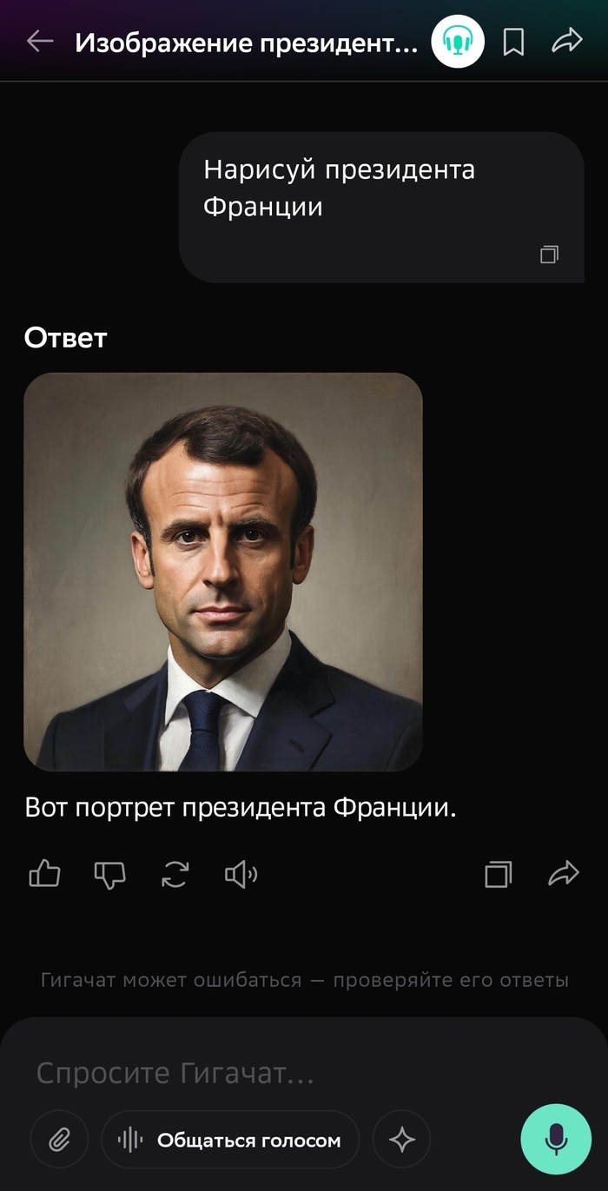The width and height of the screenshot is (608, 1191).
Task: Share the chat from the header
Action: coord(566,40)
